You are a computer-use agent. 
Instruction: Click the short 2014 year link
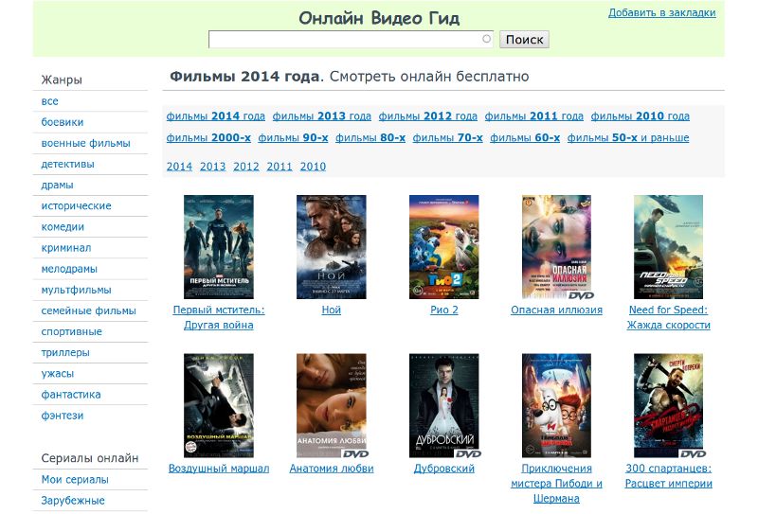179,167
